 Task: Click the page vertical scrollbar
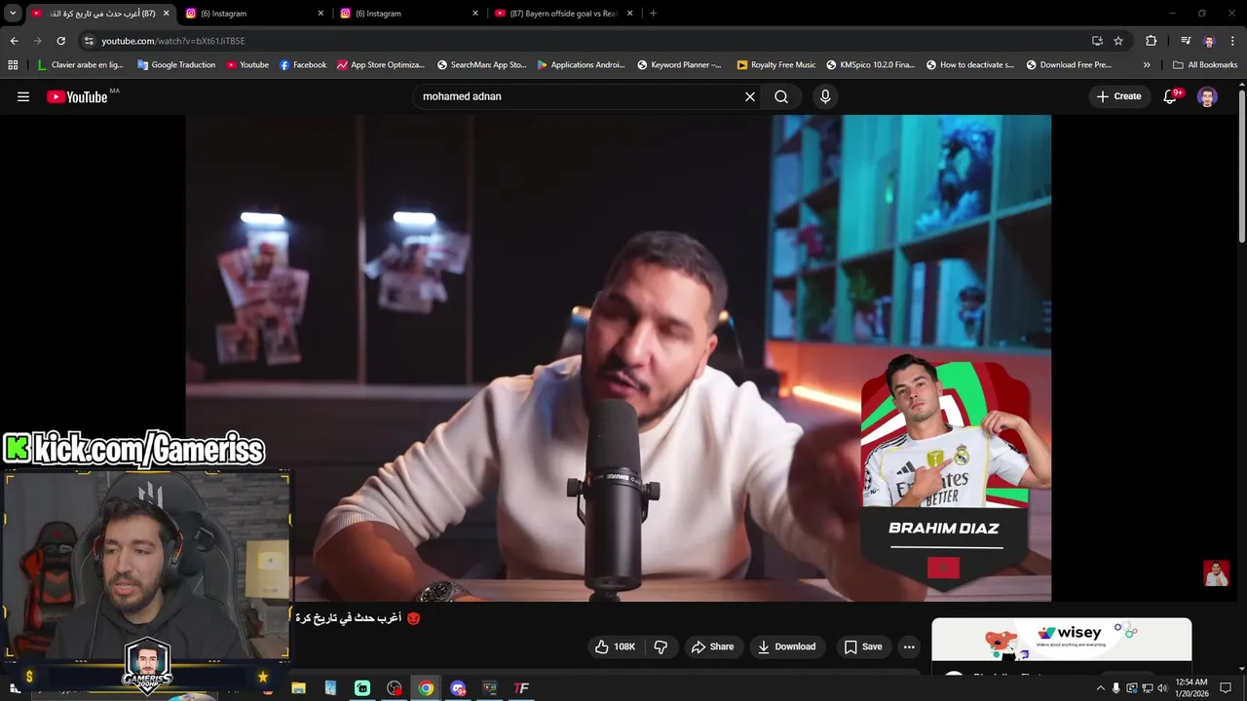pyautogui.click(x=1241, y=166)
